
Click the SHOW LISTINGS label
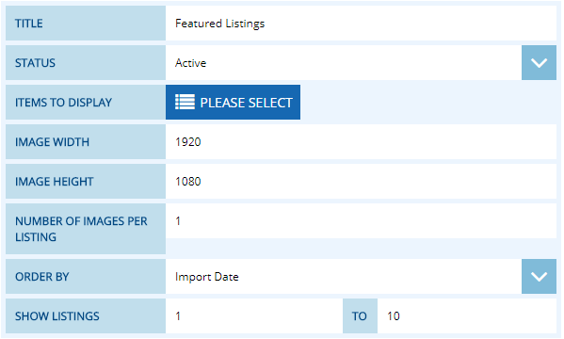[x=57, y=316]
